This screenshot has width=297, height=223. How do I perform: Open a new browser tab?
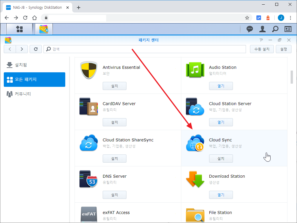click(79, 8)
